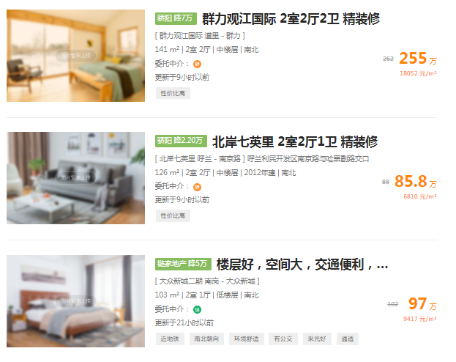Select the 有公交 tag
The width and height of the screenshot is (456, 362).
tap(283, 339)
